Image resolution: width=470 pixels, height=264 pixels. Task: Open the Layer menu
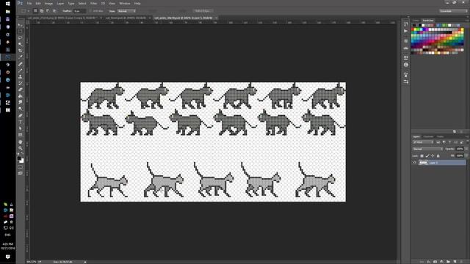coord(60,4)
